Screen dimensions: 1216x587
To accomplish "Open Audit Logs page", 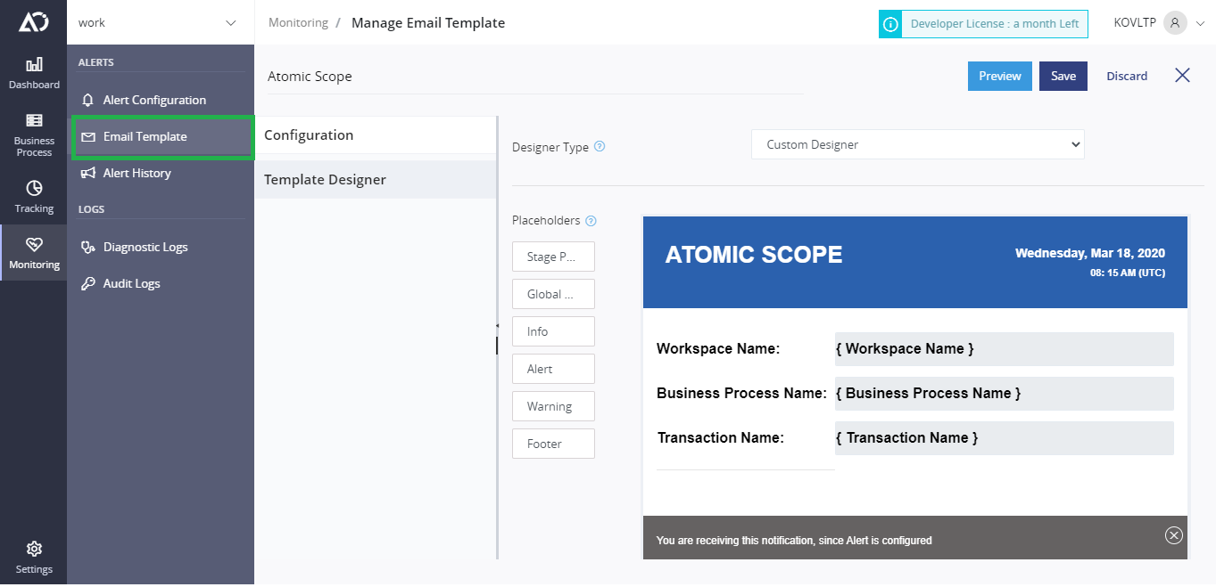I will (131, 283).
